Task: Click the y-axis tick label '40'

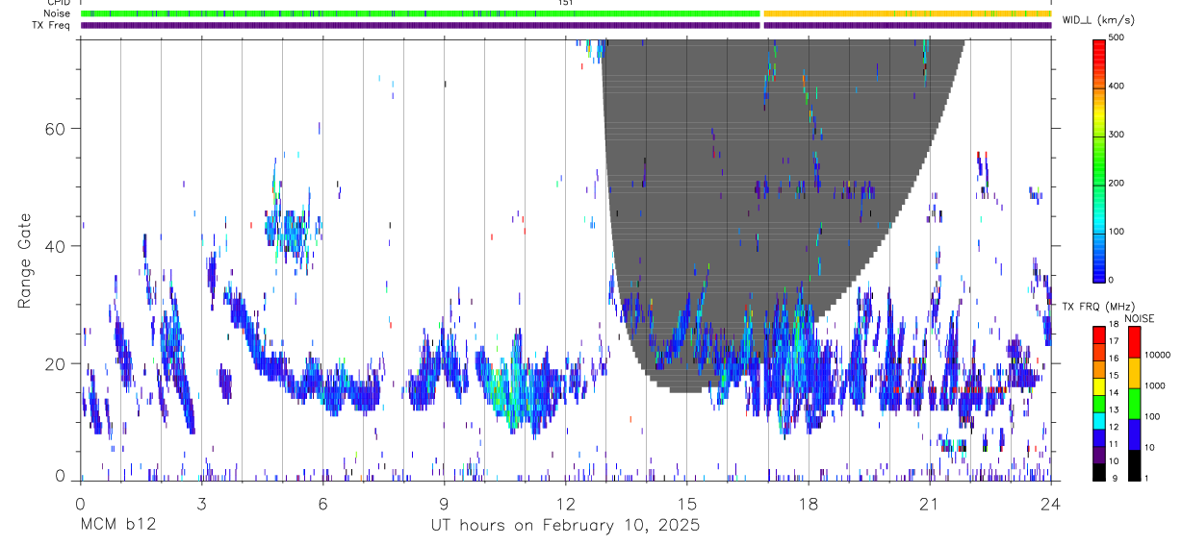Action: click(56, 246)
